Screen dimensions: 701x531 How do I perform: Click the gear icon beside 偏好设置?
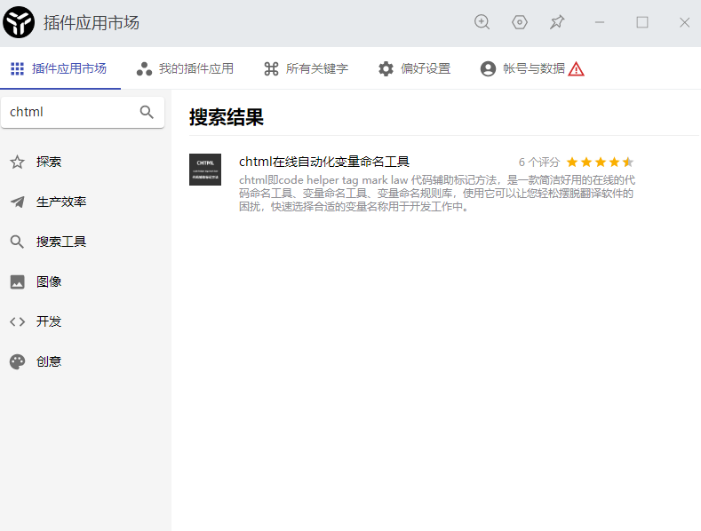click(x=386, y=69)
